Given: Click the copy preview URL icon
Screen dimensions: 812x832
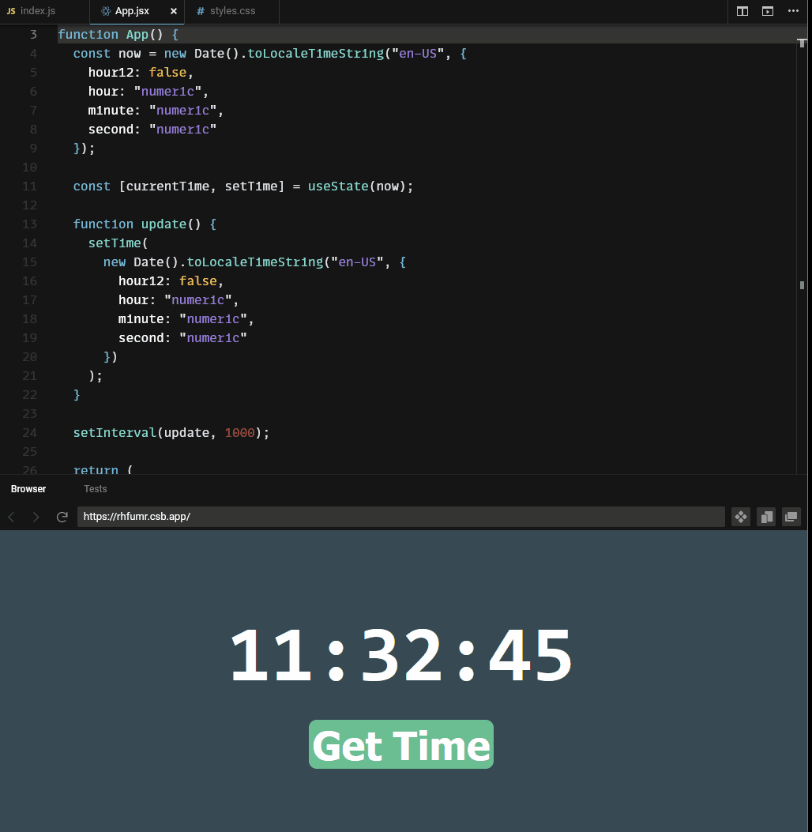Looking at the screenshot, I should pyautogui.click(x=766, y=517).
